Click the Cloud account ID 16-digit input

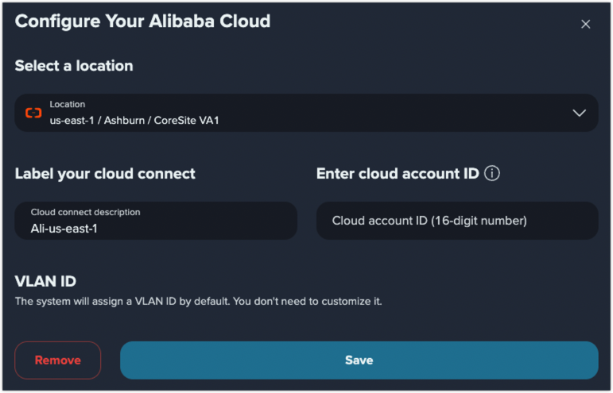tap(457, 221)
